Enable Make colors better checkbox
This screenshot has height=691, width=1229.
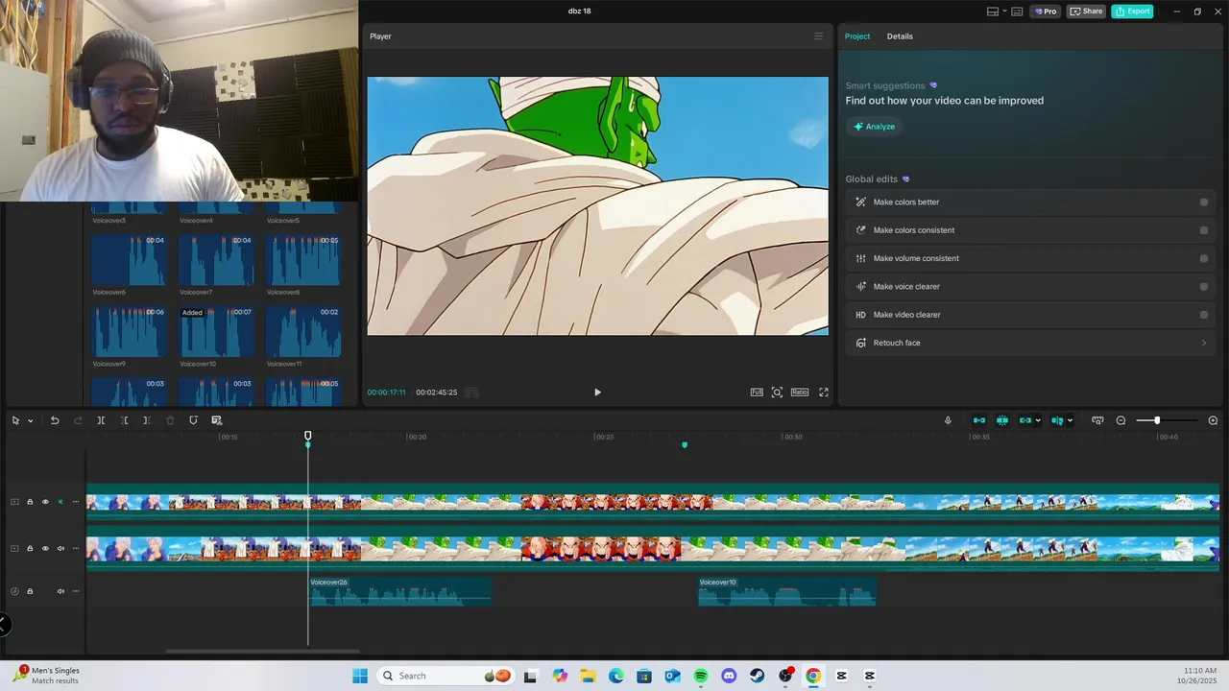click(1204, 203)
